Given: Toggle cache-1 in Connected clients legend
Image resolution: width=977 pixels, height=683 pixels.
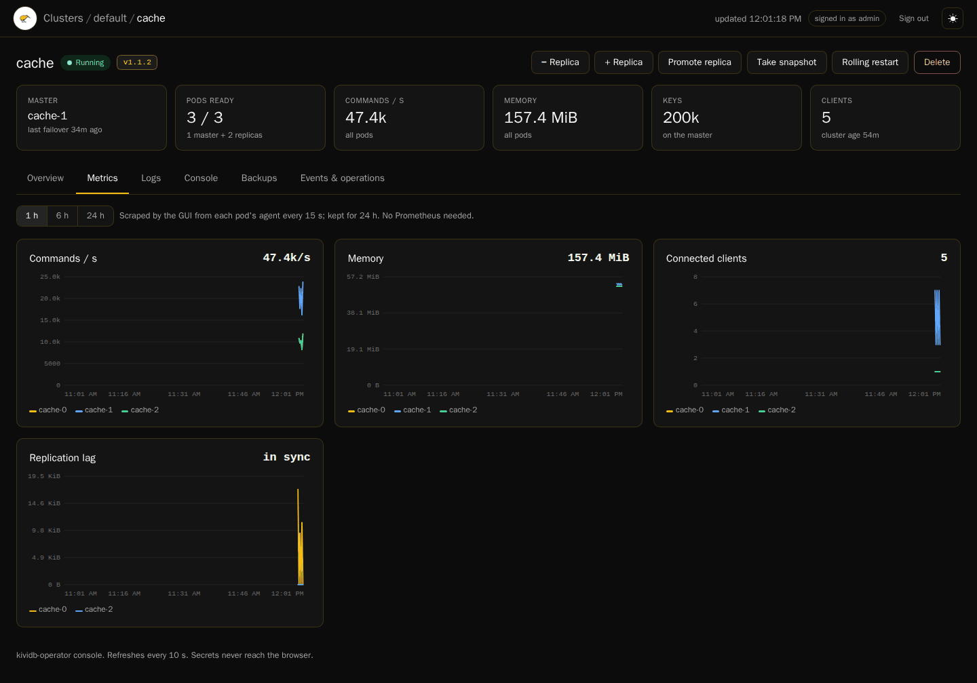Looking at the screenshot, I should (731, 410).
